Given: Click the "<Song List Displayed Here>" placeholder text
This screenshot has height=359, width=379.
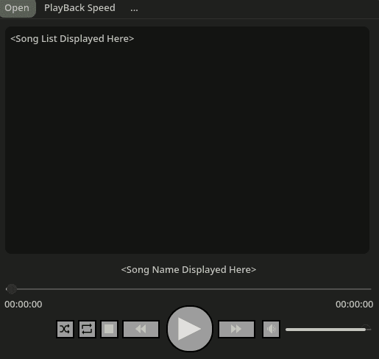Looking at the screenshot, I should click(72, 39).
